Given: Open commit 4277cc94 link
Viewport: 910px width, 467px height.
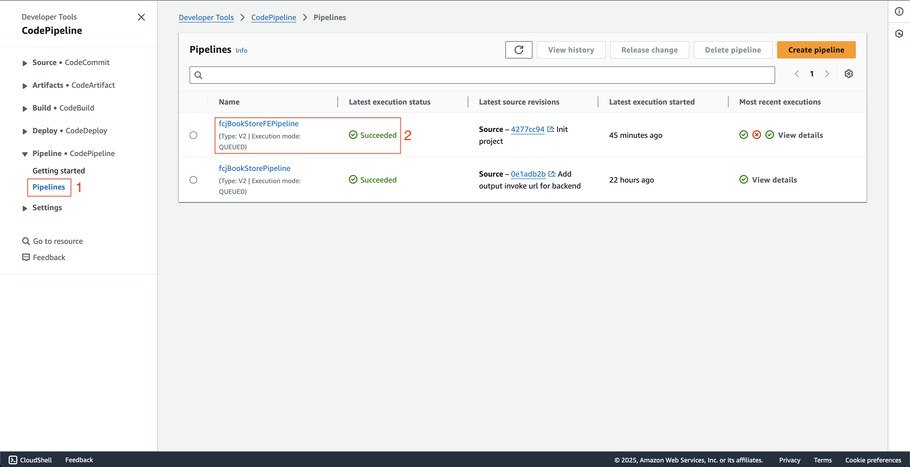Looking at the screenshot, I should pyautogui.click(x=527, y=129).
